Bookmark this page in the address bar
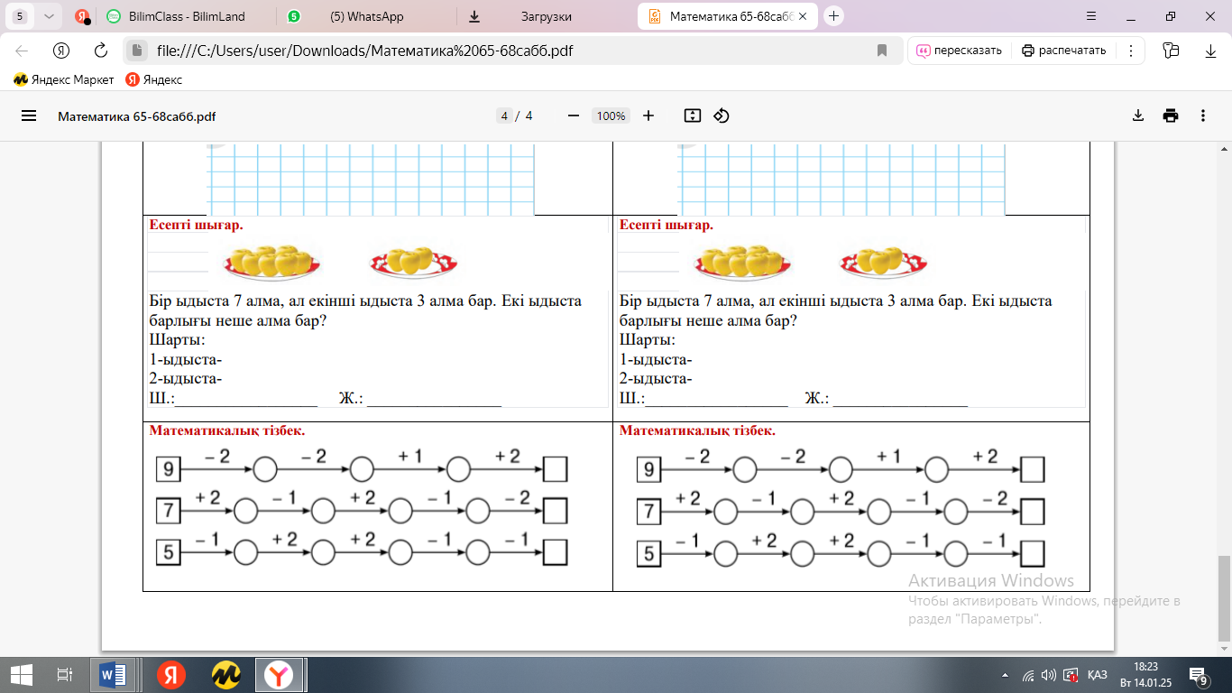 point(882,51)
